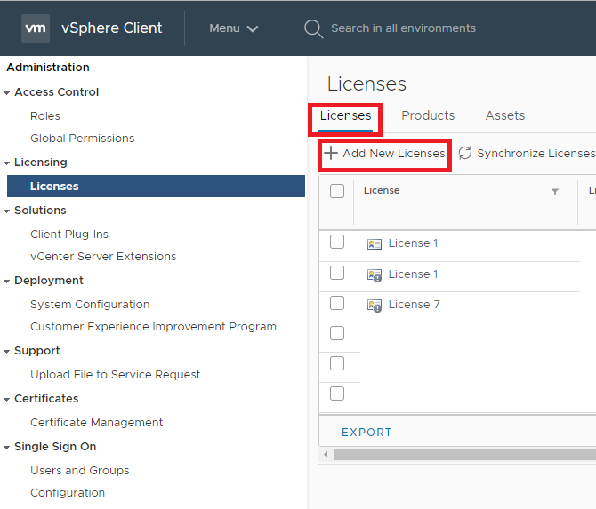Open Configuration under Single Sign On

(68, 493)
